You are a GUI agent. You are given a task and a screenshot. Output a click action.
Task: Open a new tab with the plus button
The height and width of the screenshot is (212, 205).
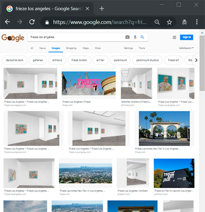coord(102,9)
